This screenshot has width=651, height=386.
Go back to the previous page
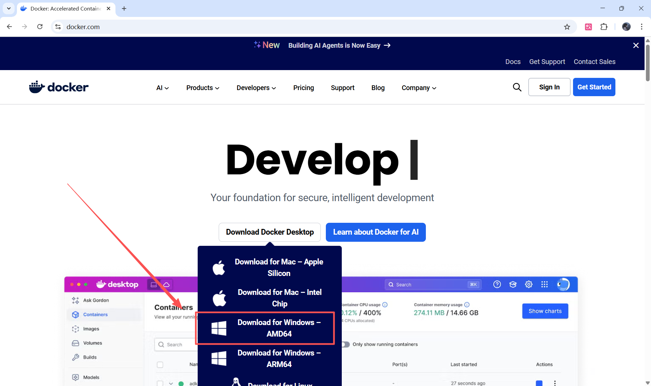click(9, 27)
